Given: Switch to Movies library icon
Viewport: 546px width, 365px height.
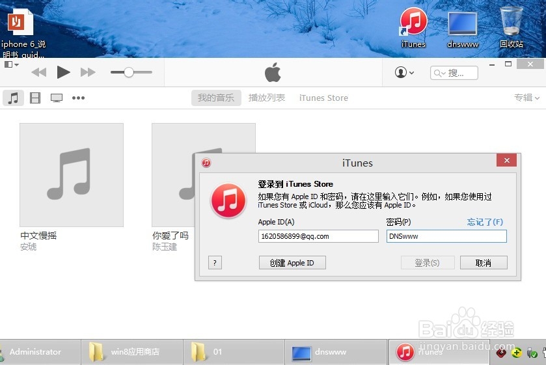Looking at the screenshot, I should point(35,98).
